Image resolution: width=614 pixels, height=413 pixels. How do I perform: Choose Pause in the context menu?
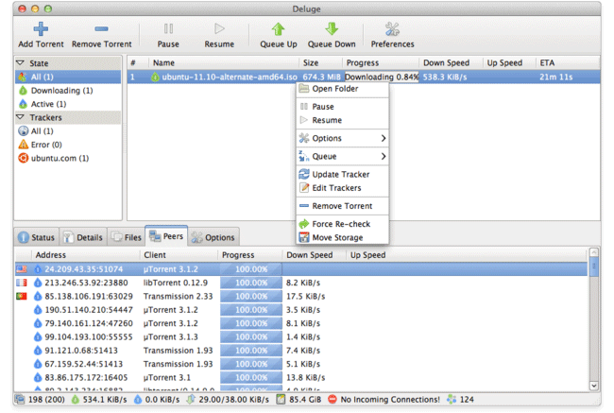pos(343,107)
